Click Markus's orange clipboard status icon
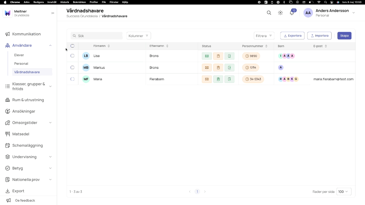The height and width of the screenshot is (205, 365). tap(218, 67)
